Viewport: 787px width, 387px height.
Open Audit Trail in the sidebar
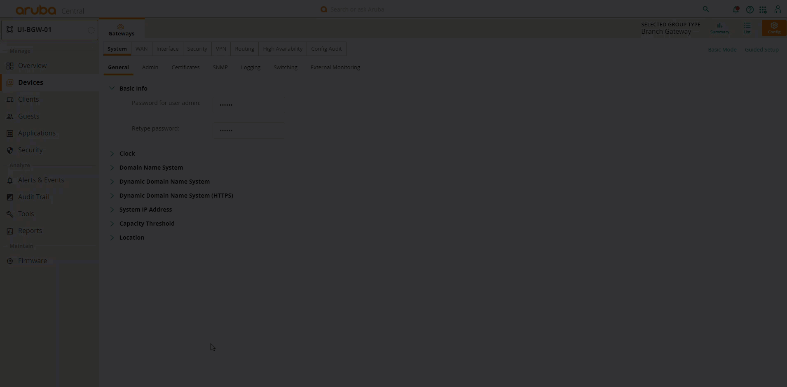click(33, 197)
